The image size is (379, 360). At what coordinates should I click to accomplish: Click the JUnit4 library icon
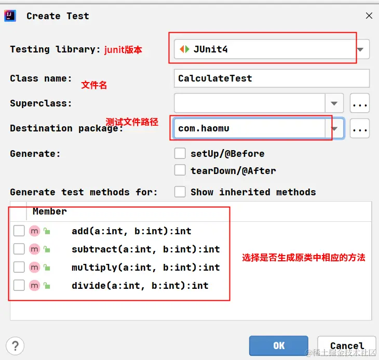tap(184, 49)
